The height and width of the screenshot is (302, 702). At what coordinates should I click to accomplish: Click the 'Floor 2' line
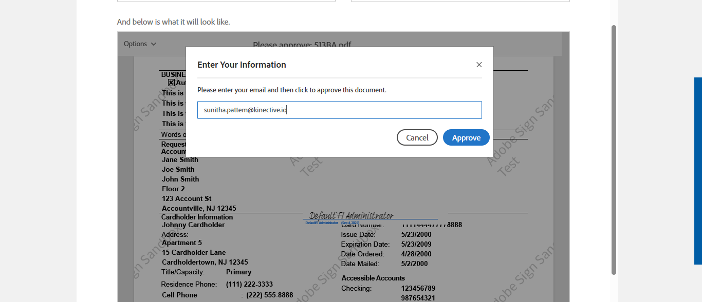pyautogui.click(x=173, y=189)
